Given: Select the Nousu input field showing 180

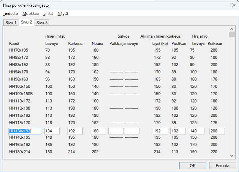Looking at the screenshot, I should click(98, 131).
